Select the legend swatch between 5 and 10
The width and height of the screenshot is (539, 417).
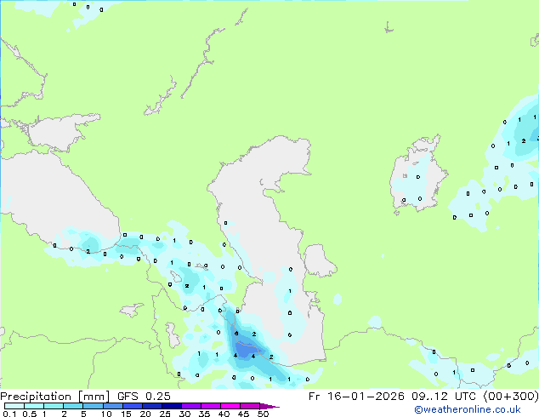click(x=93, y=406)
